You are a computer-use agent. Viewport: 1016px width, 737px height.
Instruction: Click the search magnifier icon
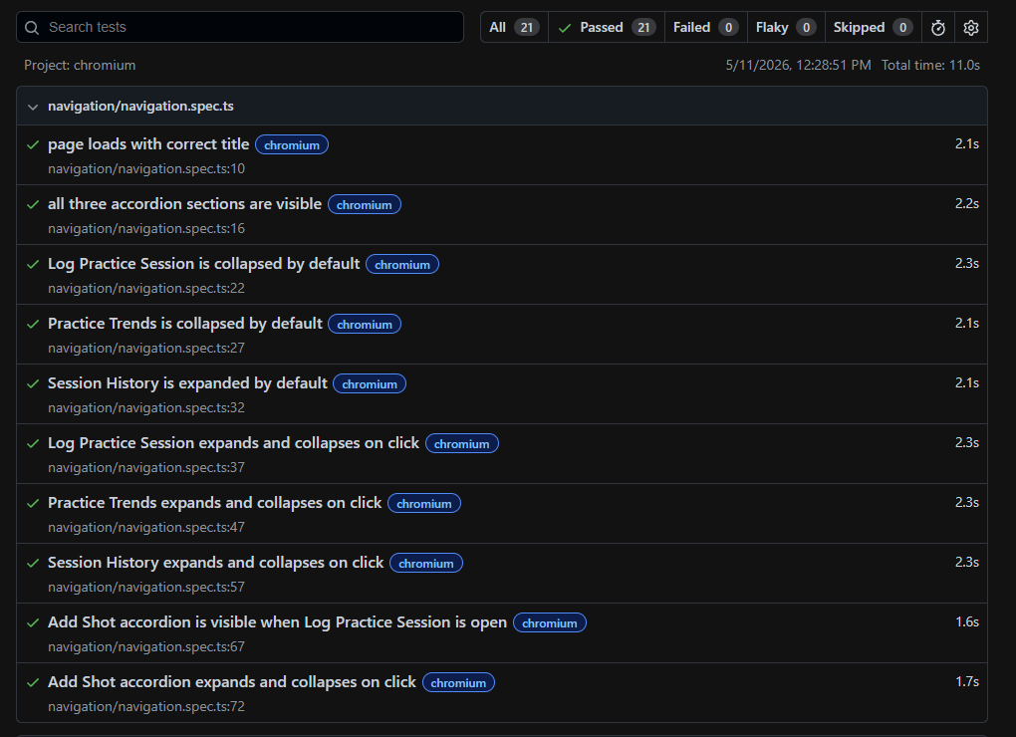pos(32,27)
